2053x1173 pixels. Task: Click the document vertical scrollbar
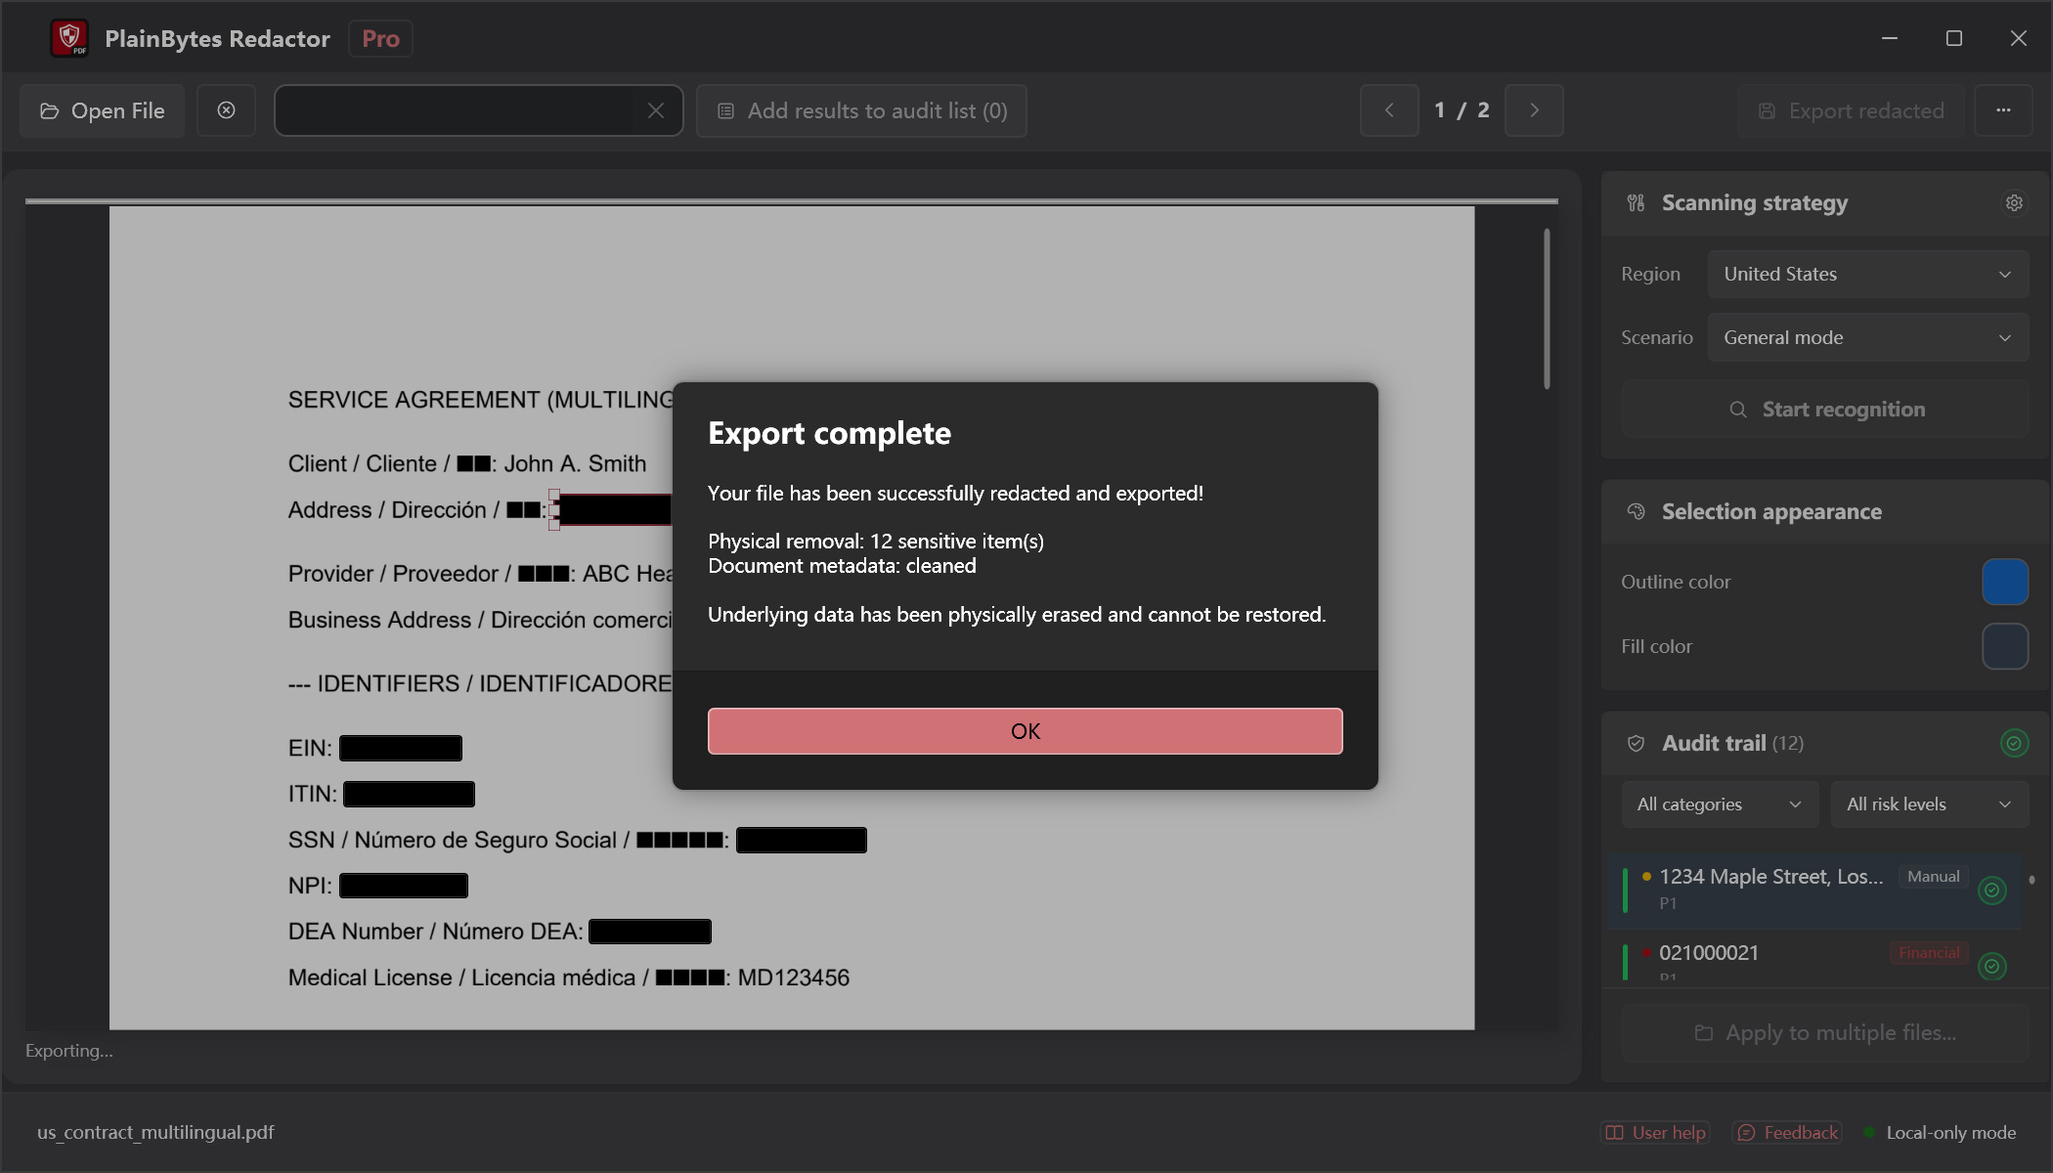coord(1547,309)
